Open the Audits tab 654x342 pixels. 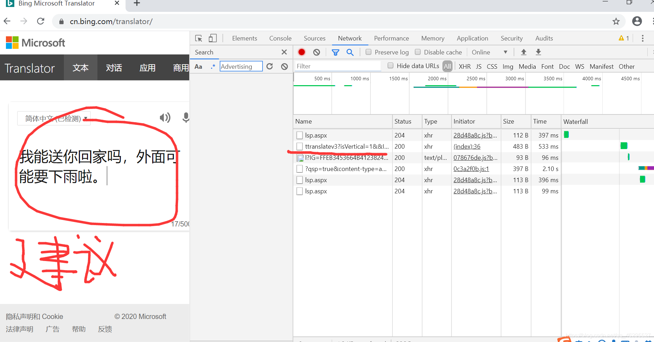tap(544, 38)
